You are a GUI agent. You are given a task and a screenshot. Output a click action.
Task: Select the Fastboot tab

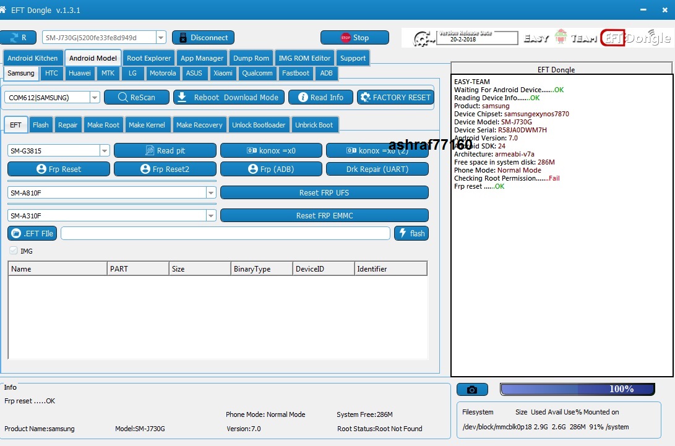[x=296, y=73]
